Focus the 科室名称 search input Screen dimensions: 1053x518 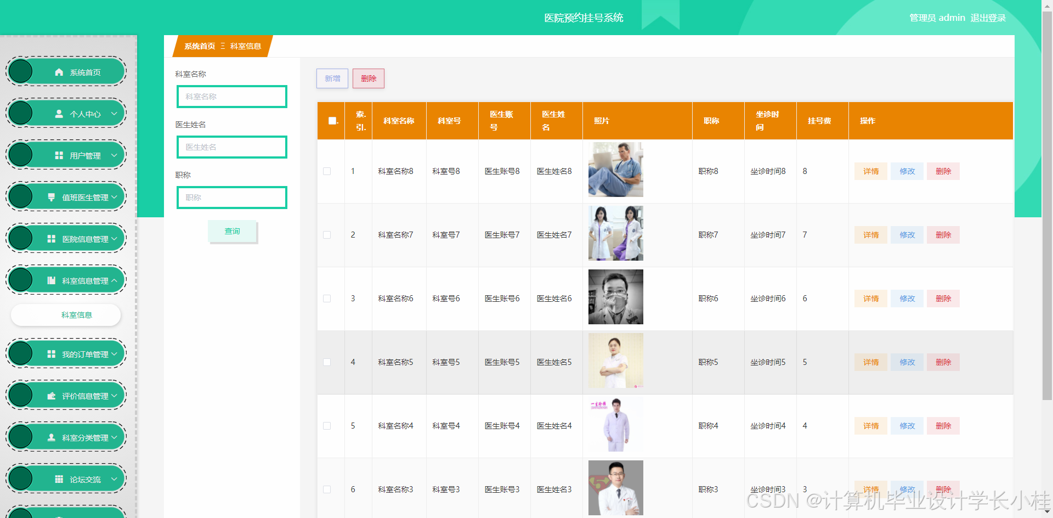tap(232, 97)
